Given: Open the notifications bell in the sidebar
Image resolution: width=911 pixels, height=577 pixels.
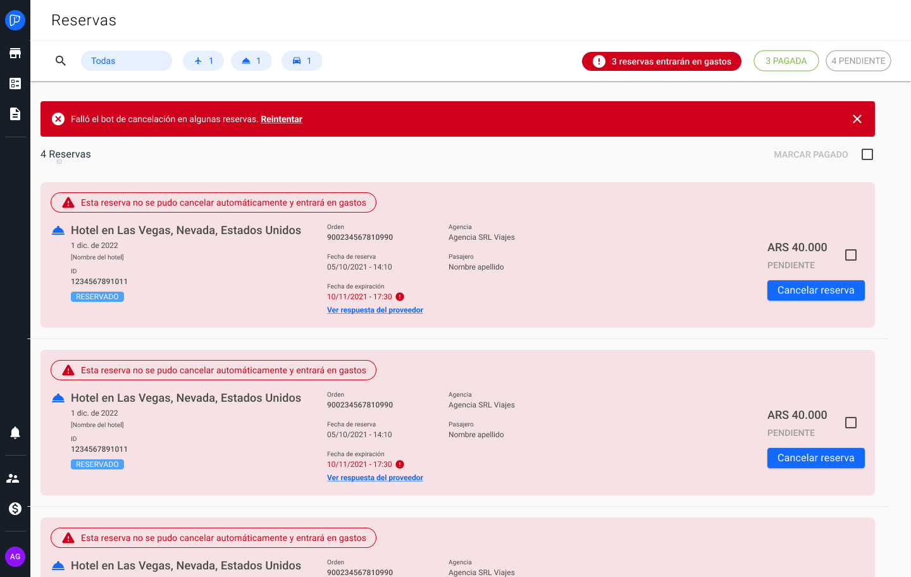Looking at the screenshot, I should [x=15, y=432].
